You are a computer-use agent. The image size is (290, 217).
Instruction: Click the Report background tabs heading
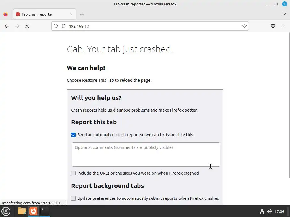click(107, 186)
